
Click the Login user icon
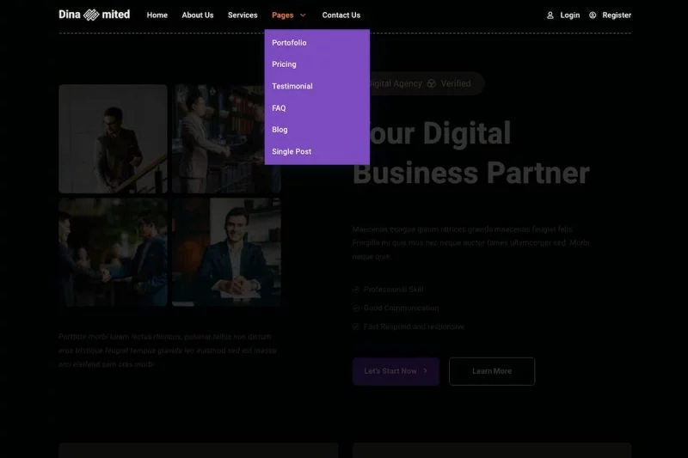pyautogui.click(x=550, y=15)
